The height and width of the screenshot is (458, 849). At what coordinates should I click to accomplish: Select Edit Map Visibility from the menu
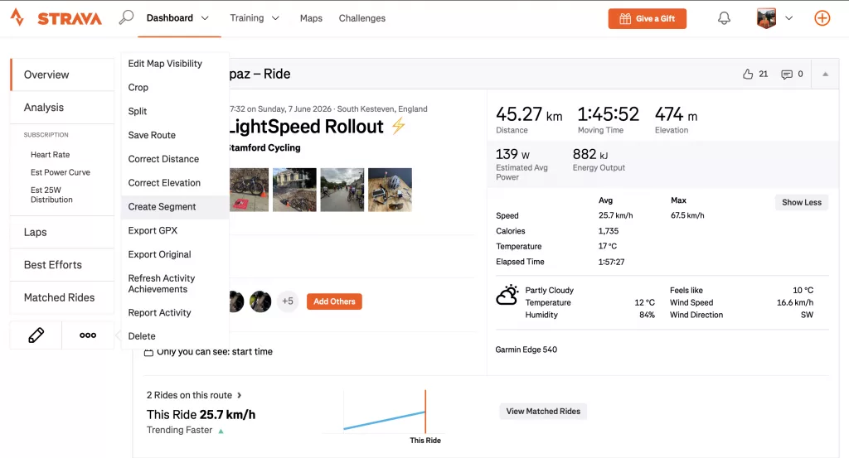(176, 63)
